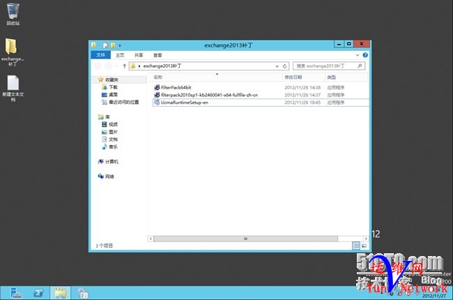Select 库 in navigation pane

(x=104, y=117)
